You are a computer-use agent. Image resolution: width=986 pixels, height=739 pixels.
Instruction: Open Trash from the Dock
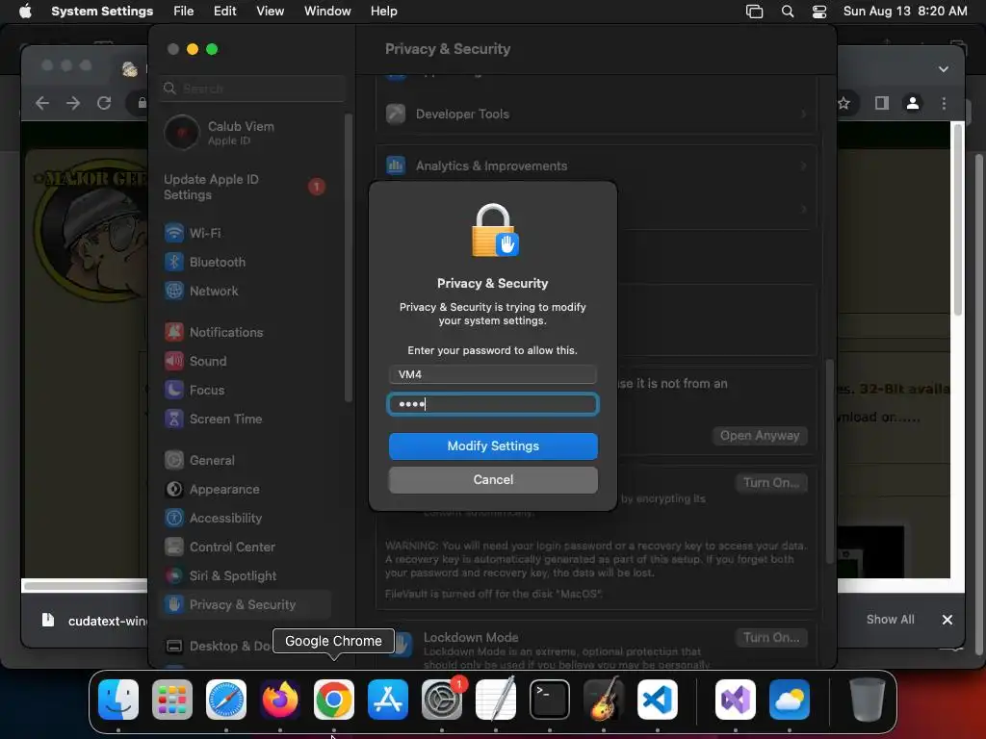tap(868, 700)
